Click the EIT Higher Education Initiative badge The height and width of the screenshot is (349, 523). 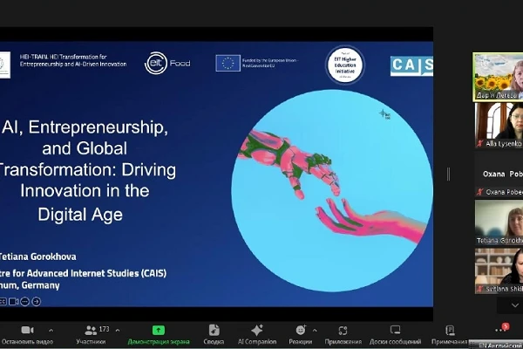tap(345, 65)
